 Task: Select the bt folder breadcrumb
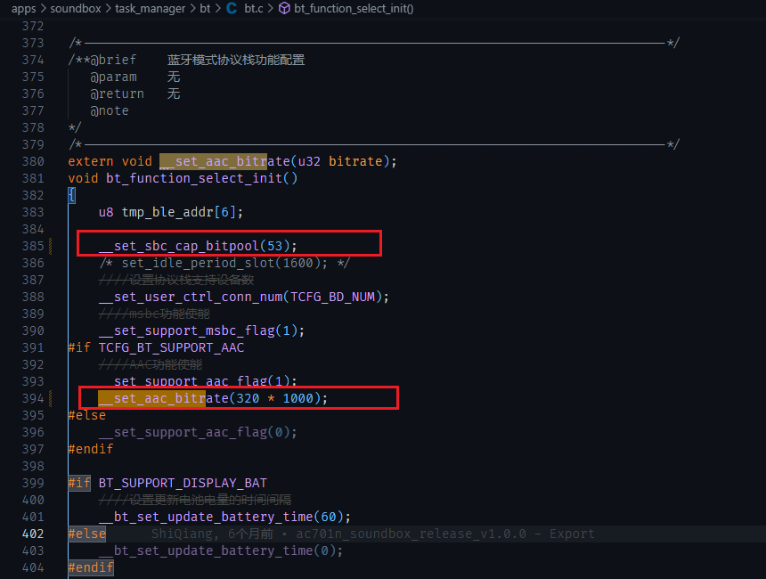(x=205, y=9)
